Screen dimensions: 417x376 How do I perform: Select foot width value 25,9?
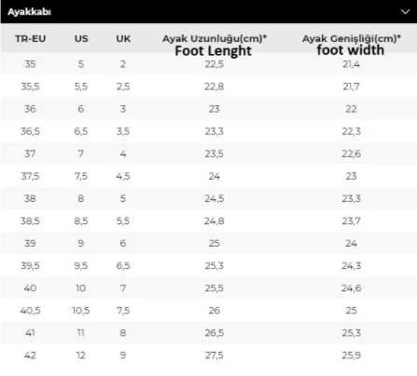click(x=352, y=356)
